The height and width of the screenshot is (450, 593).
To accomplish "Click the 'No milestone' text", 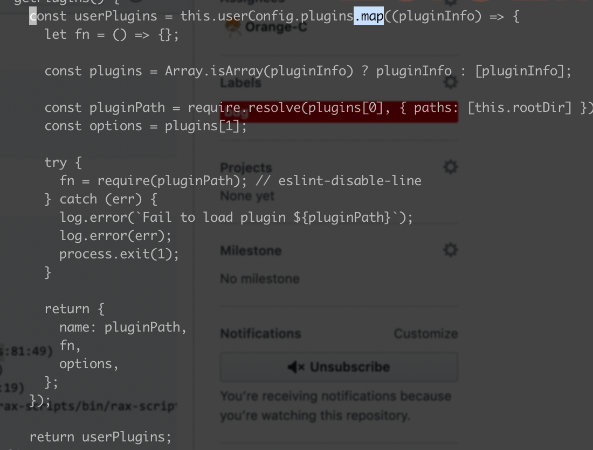I will coord(259,278).
